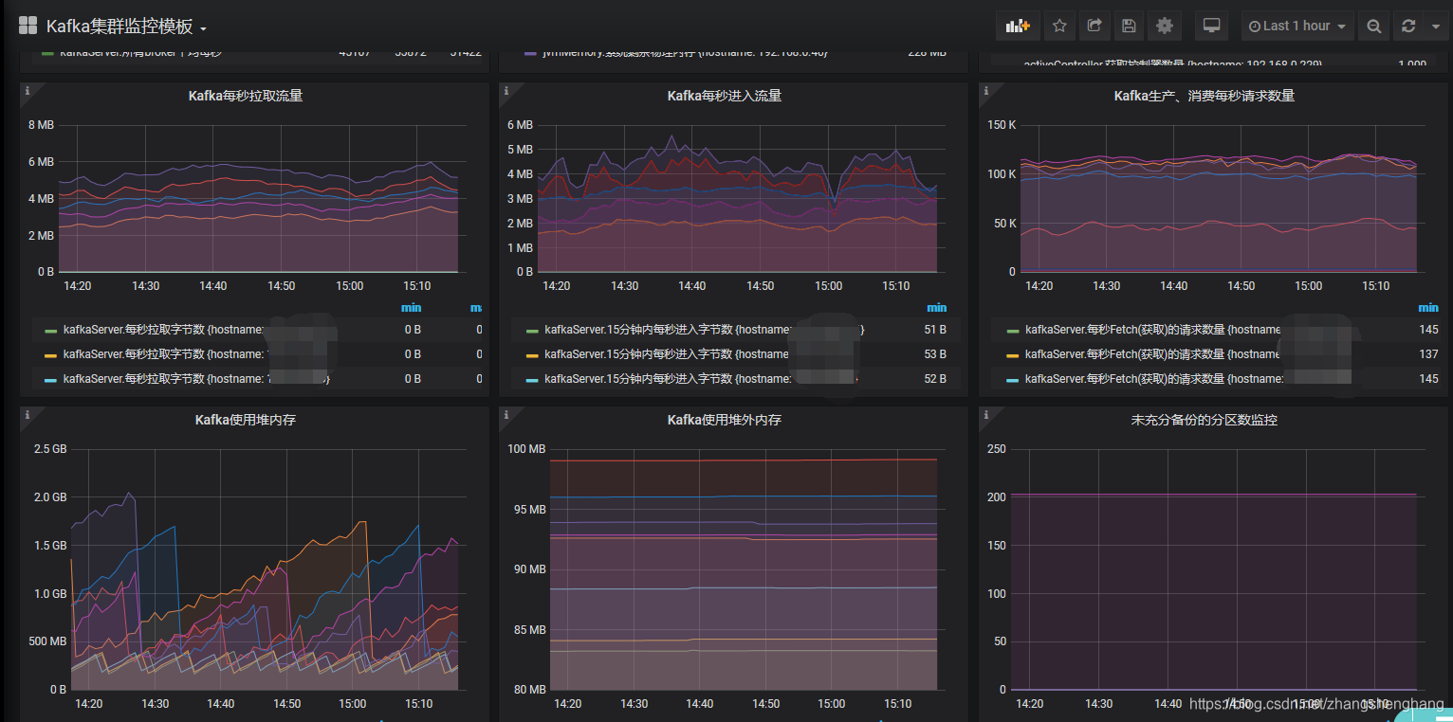
Task: Star this dashboard as favorite
Action: tap(1059, 27)
